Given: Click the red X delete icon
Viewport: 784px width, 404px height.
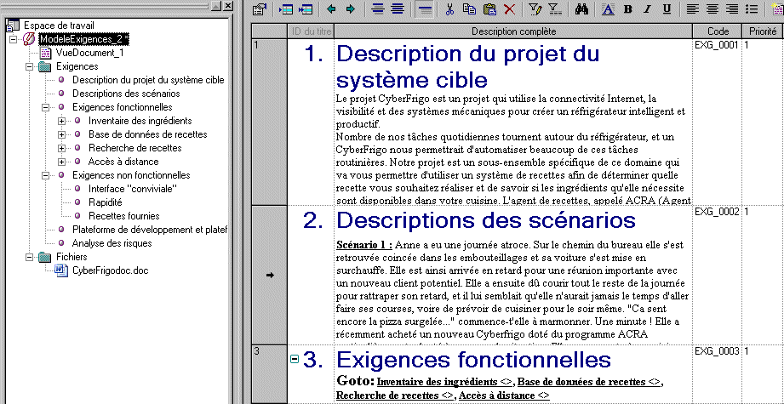Looking at the screenshot, I should [509, 9].
